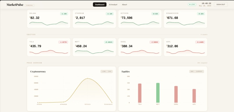Screen dimensions: 234x112
Task: Click the GOOGL $380.34 price
Action: pyautogui.click(x=127, y=46)
